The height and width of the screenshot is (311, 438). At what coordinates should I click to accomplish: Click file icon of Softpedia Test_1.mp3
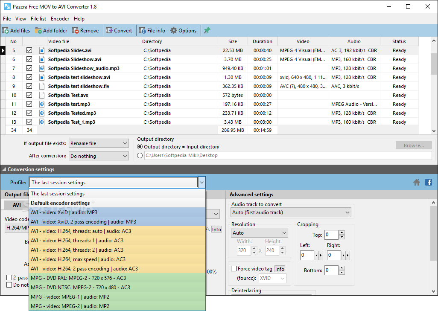(x=42, y=122)
